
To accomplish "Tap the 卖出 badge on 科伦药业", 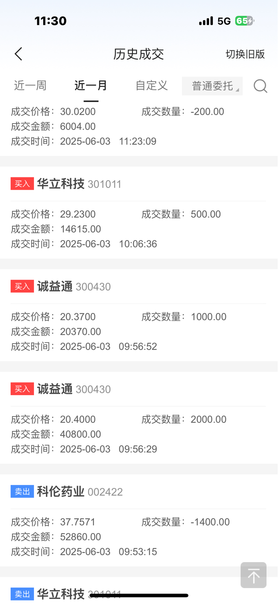I will tap(22, 491).
